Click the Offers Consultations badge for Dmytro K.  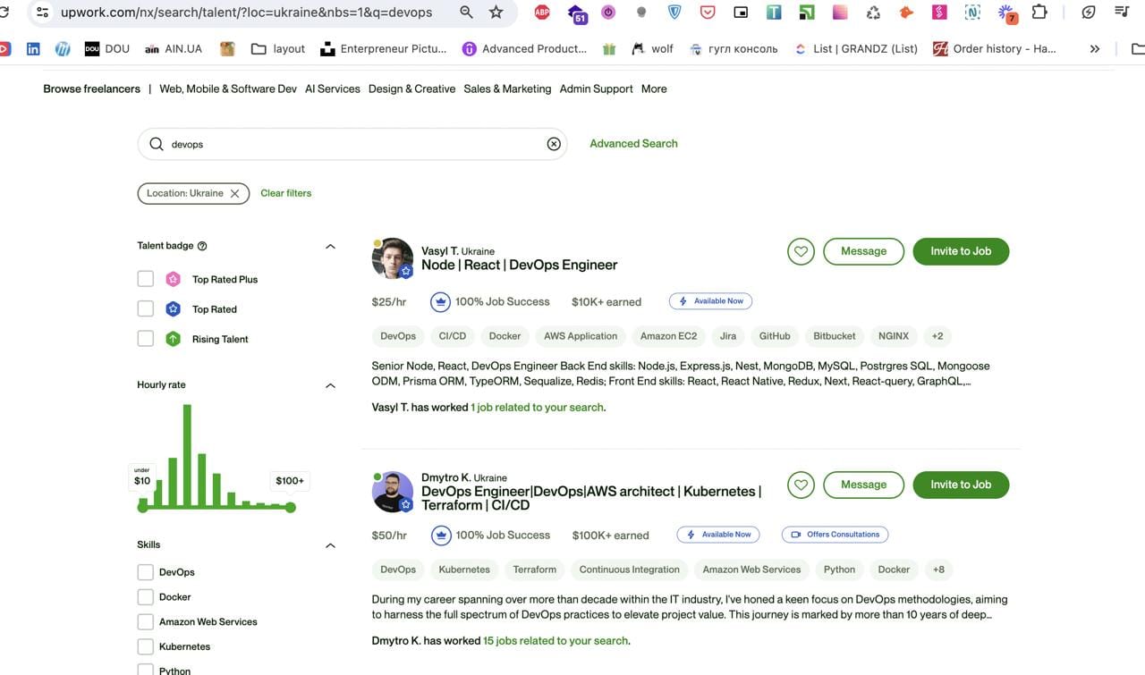835,535
